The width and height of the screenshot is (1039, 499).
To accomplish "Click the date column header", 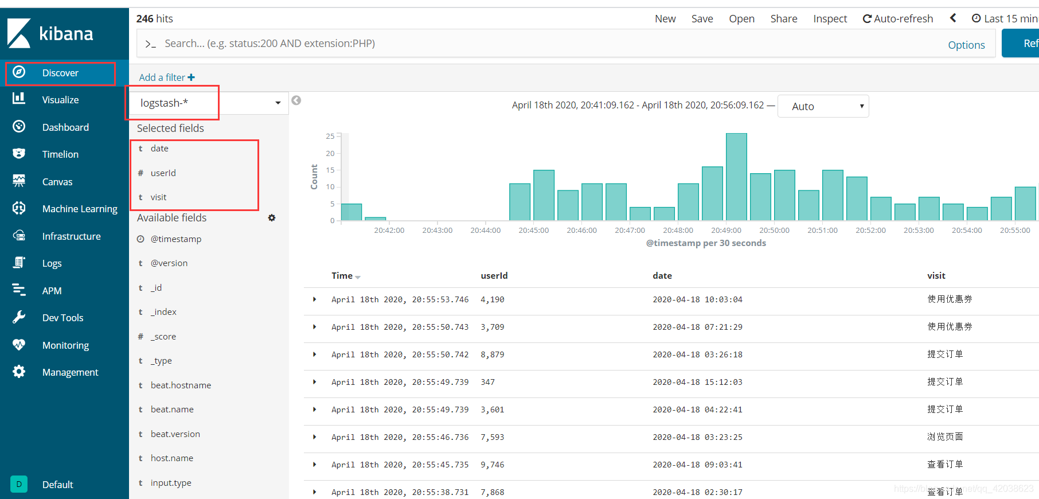I will point(662,276).
